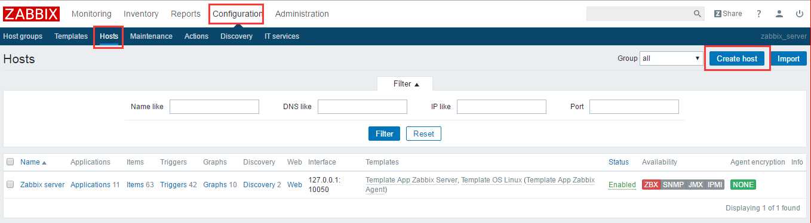Go to Maintenance submenu

pyautogui.click(x=151, y=36)
